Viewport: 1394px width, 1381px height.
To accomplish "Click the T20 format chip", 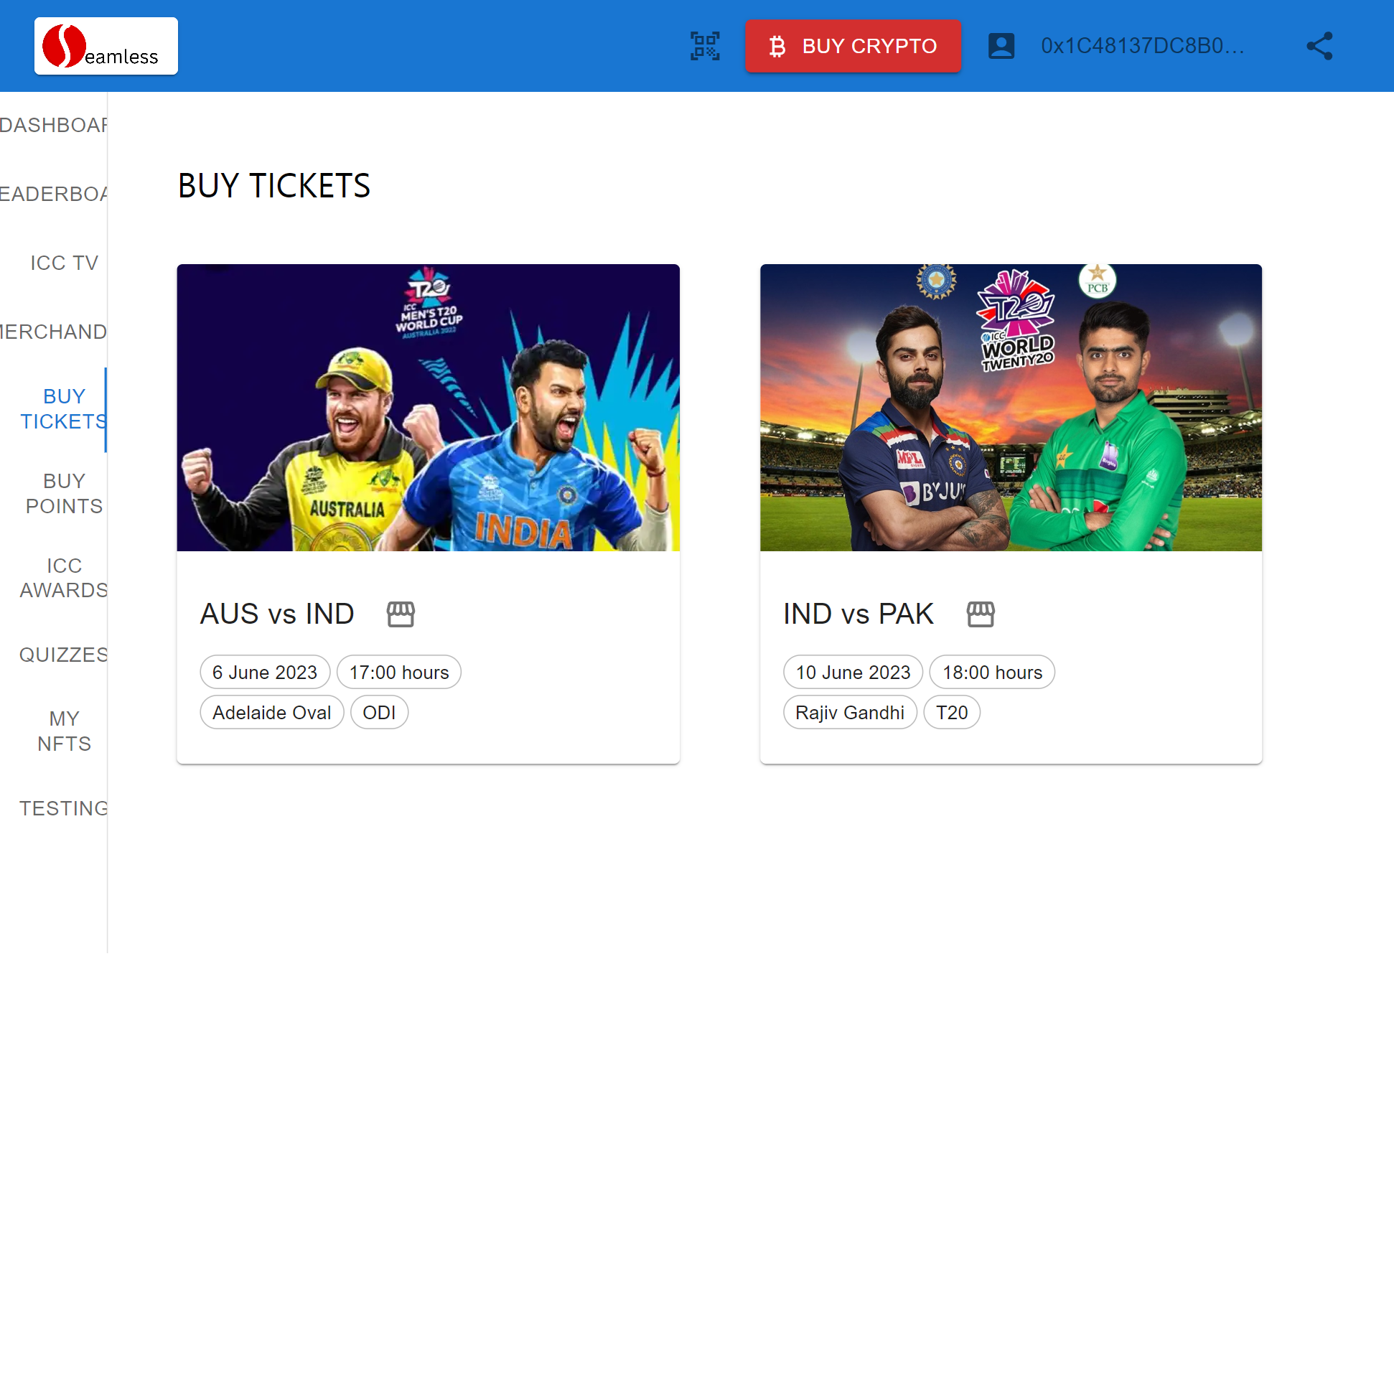I will click(952, 713).
